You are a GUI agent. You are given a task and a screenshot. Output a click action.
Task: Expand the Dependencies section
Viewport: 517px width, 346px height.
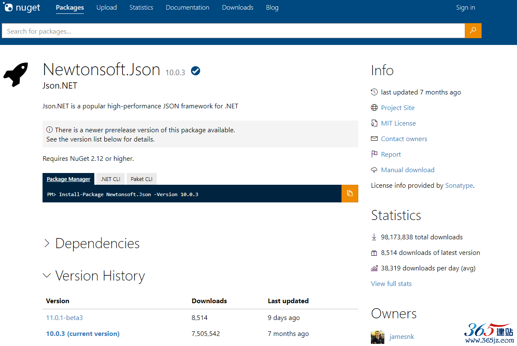pyautogui.click(x=91, y=243)
